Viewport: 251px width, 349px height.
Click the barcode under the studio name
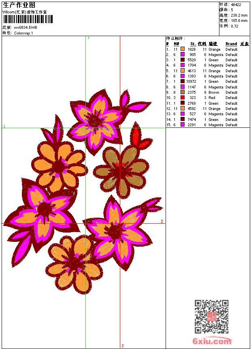point(28,19)
